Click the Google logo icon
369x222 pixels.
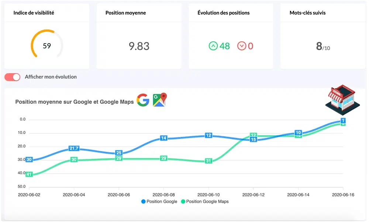click(143, 100)
